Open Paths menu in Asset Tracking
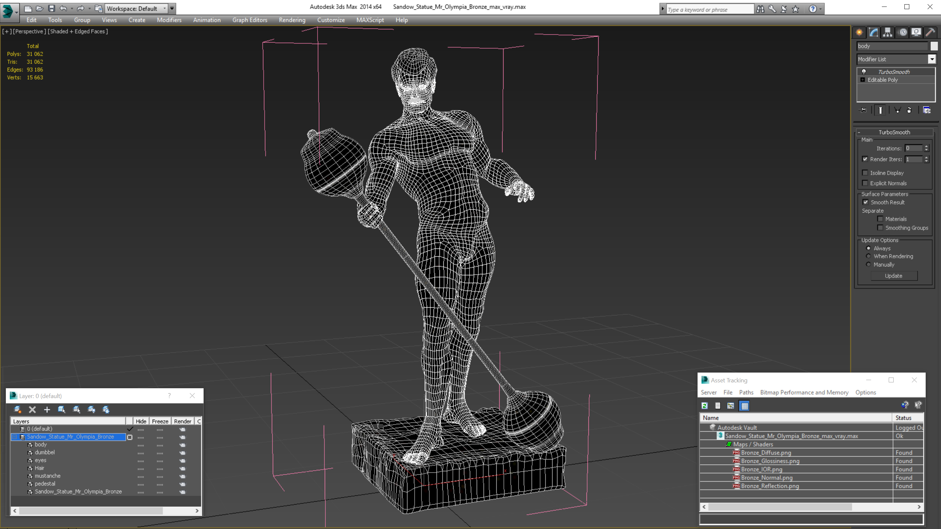This screenshot has width=941, height=529. 746,392
